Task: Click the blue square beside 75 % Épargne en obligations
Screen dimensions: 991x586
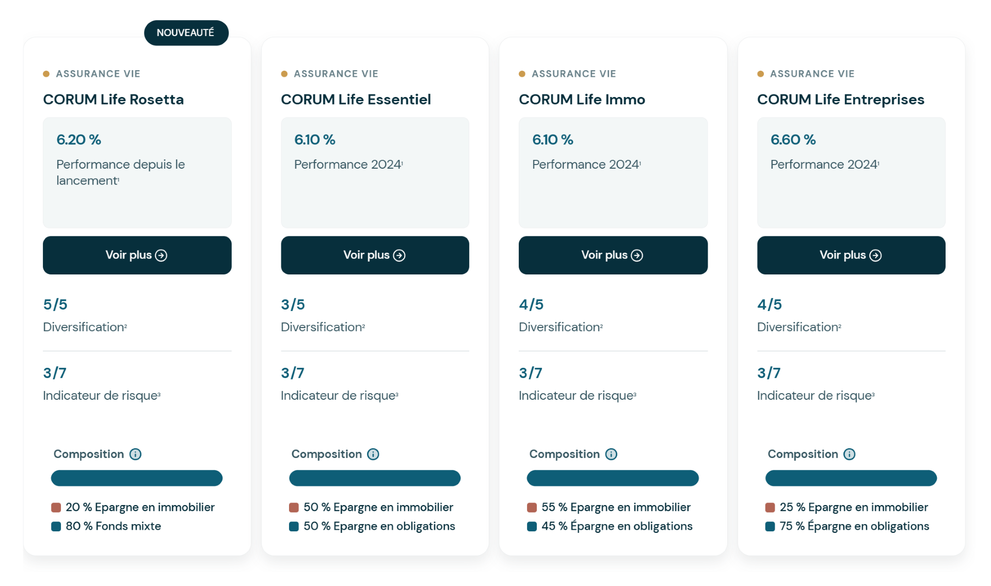Action: pyautogui.click(x=770, y=526)
